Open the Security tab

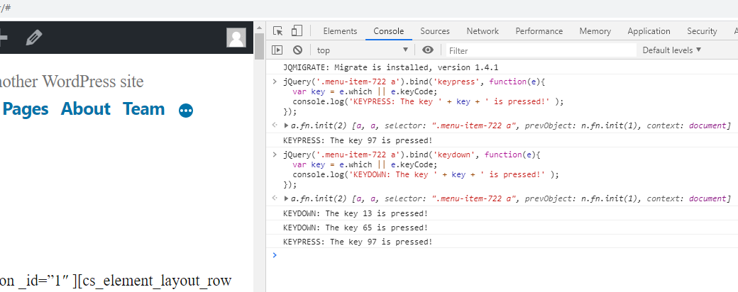point(702,31)
